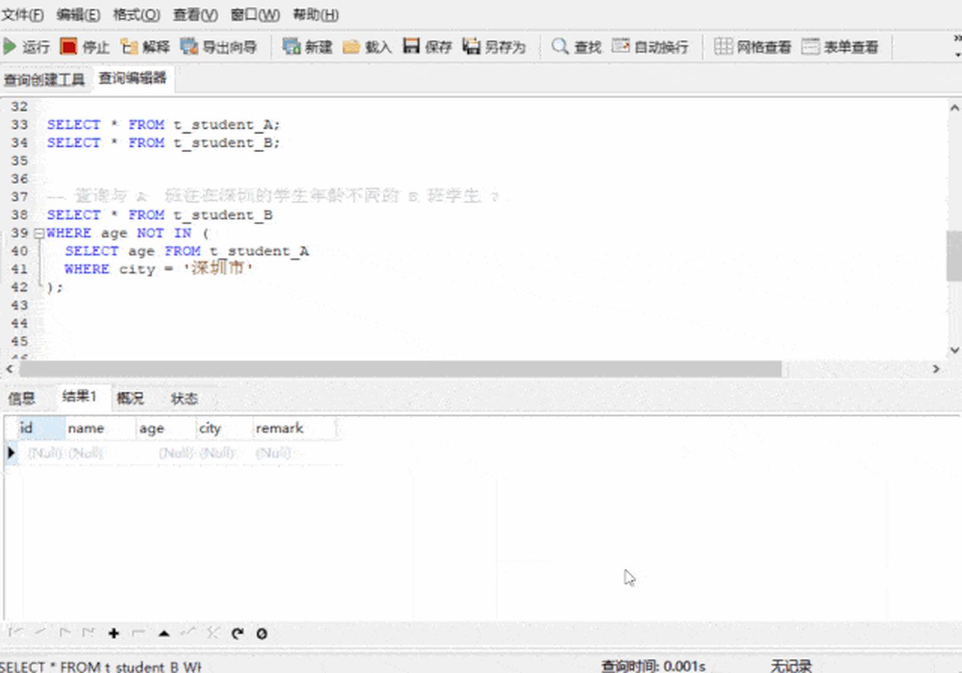
Task: Switch to grid view (网格查看)
Action: pos(724,46)
